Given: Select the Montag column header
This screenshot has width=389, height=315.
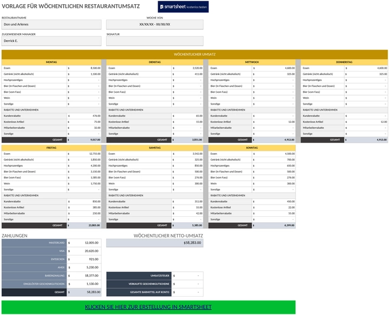Looking at the screenshot, I should click(x=51, y=62).
